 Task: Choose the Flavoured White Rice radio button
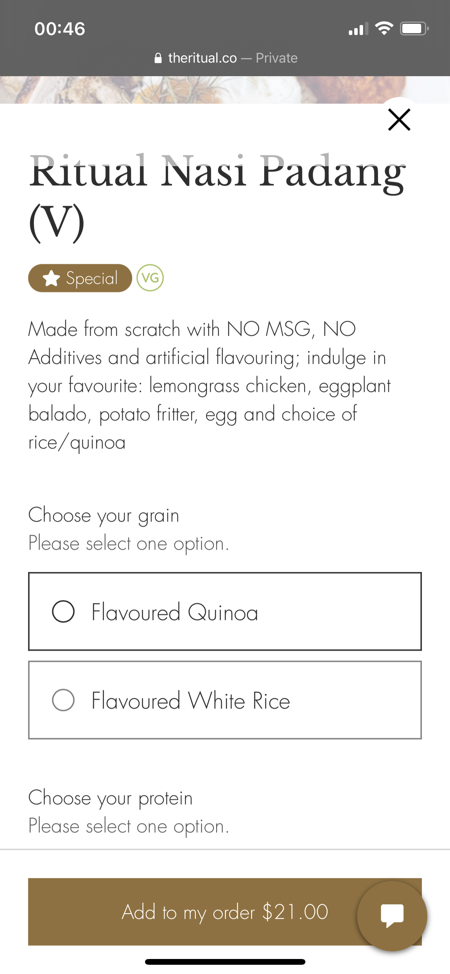coord(63,700)
